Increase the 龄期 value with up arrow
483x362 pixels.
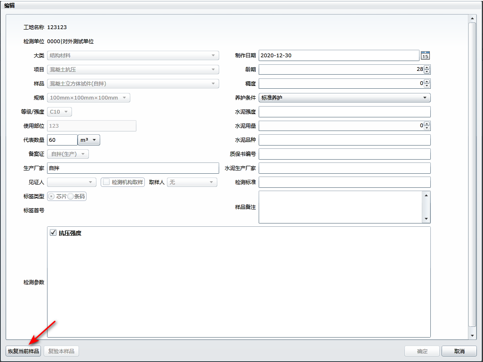coord(427,67)
